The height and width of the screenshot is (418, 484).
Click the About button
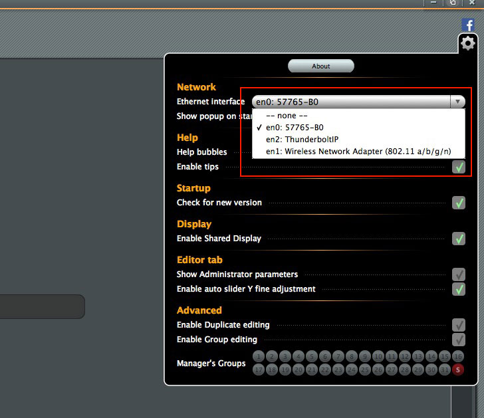(x=321, y=66)
